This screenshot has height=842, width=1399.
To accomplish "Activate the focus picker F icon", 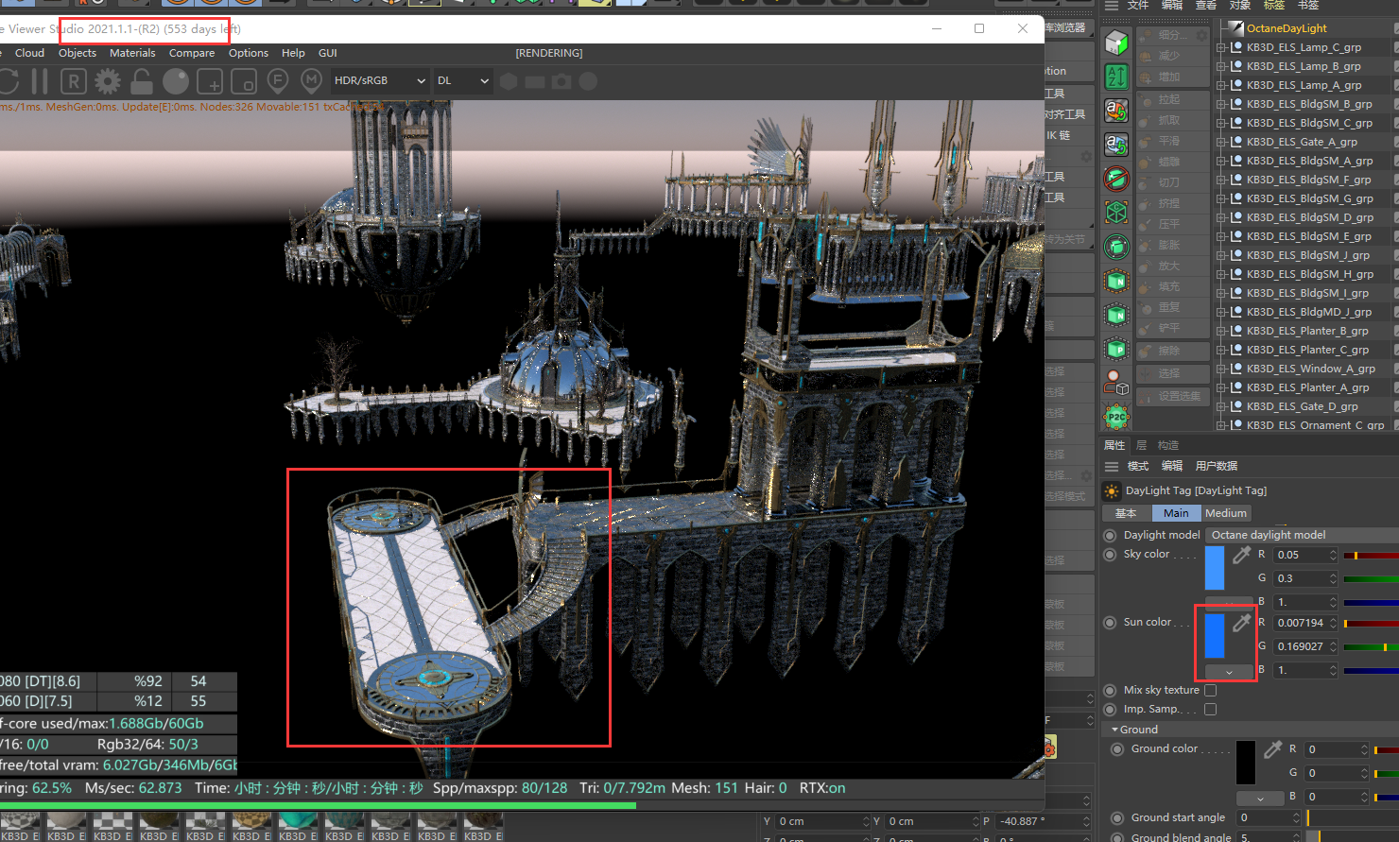I will pyautogui.click(x=278, y=81).
